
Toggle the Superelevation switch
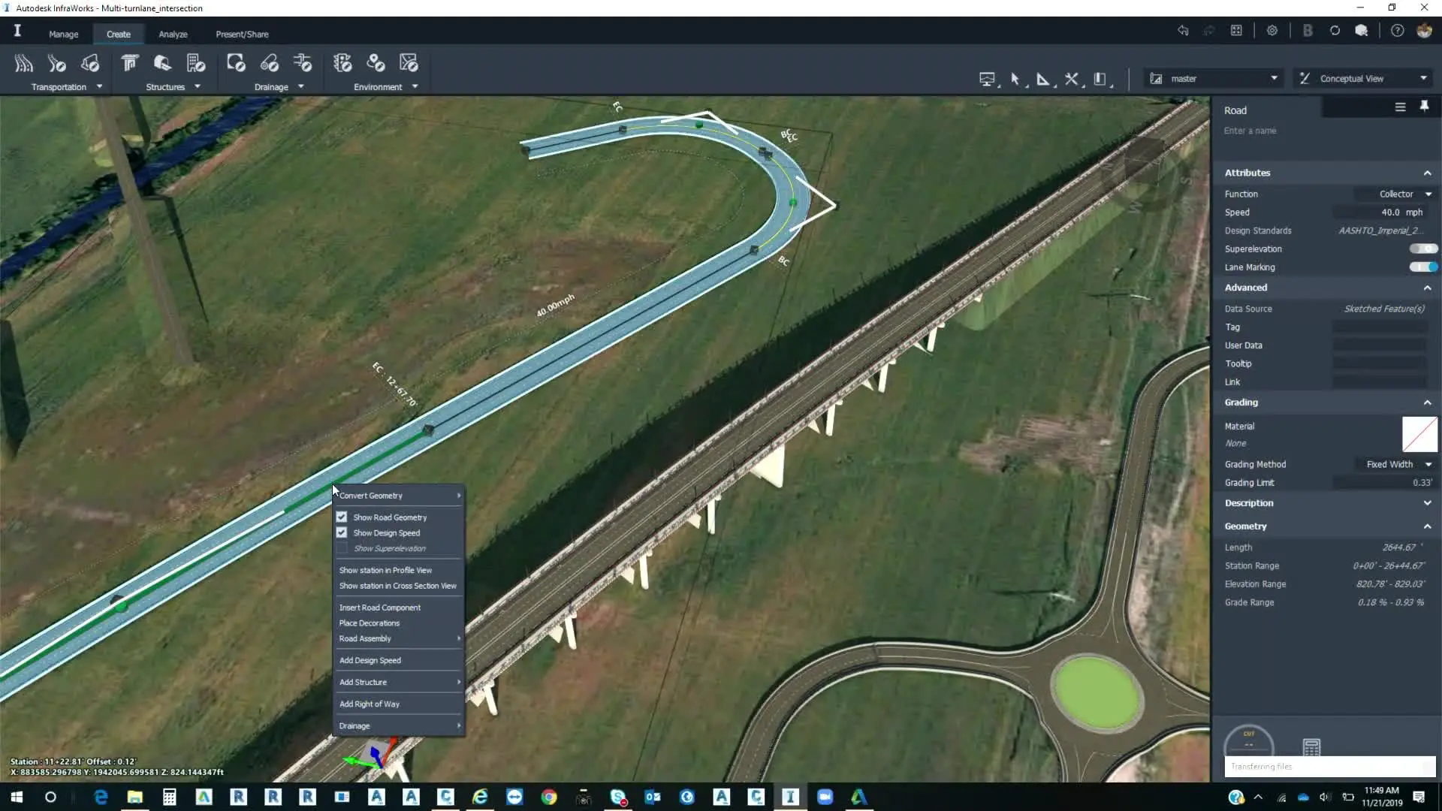click(1423, 249)
